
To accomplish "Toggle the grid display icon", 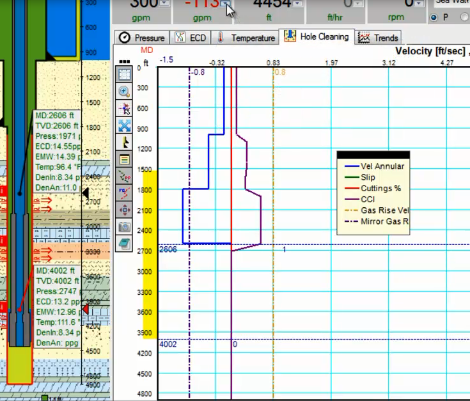I will point(124,74).
